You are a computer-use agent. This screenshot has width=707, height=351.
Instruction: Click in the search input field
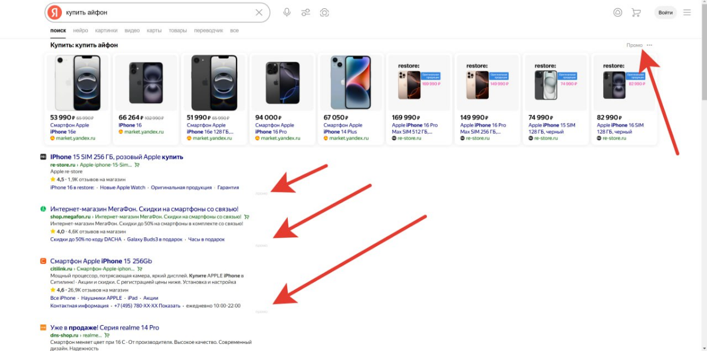pos(158,12)
